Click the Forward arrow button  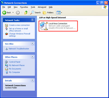click(x=18, y=12)
